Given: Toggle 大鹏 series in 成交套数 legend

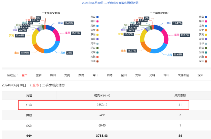Looking at the screenshot, I should click(x=98, y=57).
